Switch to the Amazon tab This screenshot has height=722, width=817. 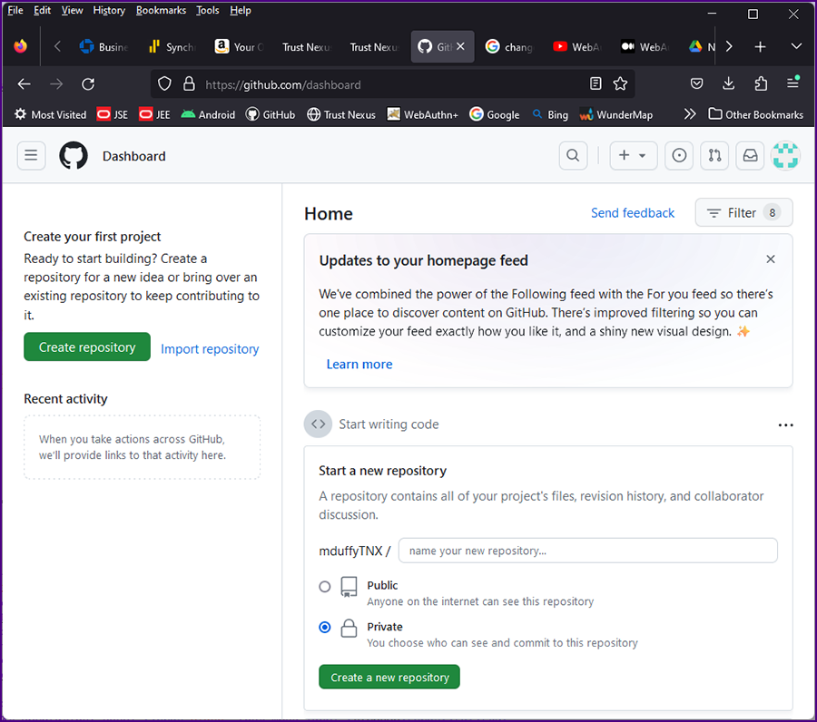(240, 47)
